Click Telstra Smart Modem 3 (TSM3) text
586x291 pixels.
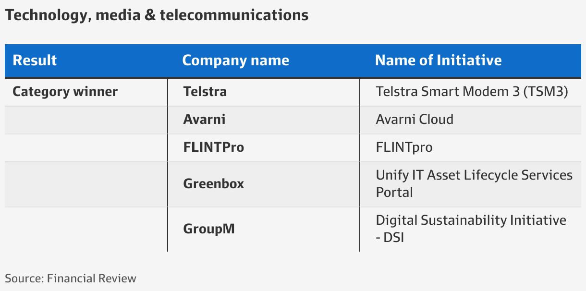pos(472,92)
